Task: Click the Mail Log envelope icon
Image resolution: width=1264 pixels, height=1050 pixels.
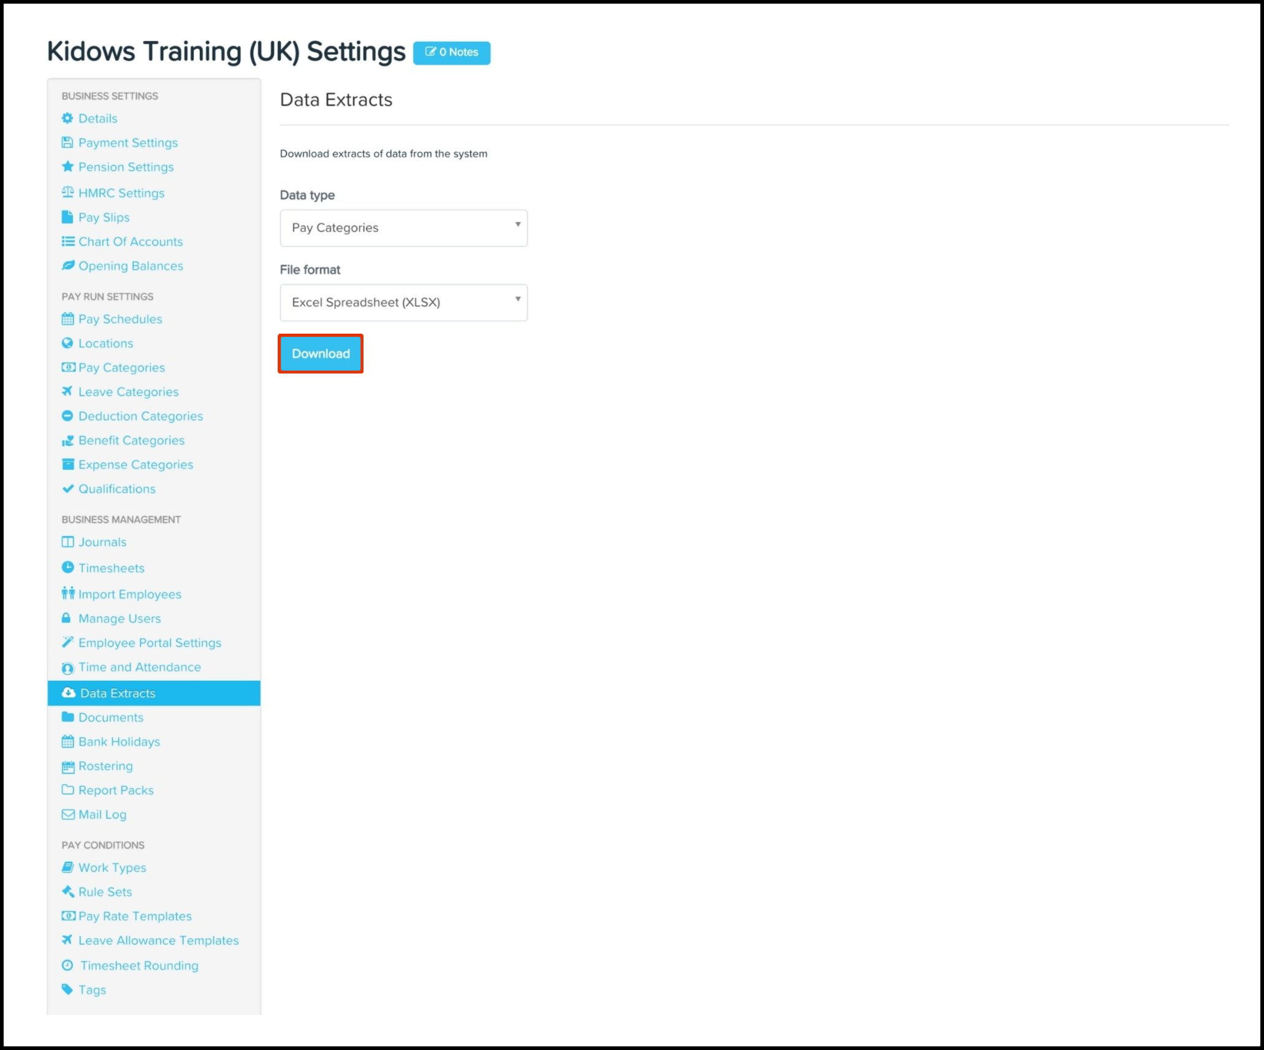Action: [x=67, y=814]
